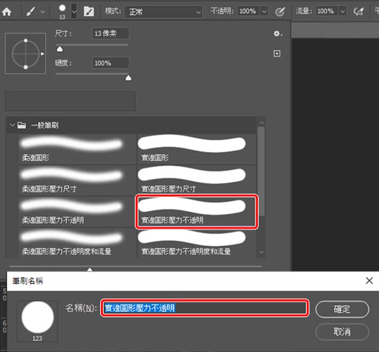
Task: Open the 模式 blending mode dropdown
Action: (x=162, y=11)
